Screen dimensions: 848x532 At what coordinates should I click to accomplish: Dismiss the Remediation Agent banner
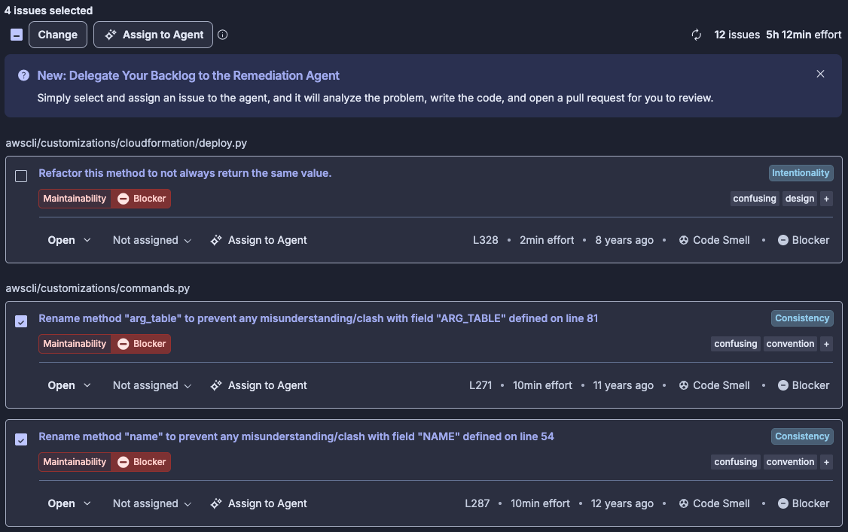click(x=820, y=74)
